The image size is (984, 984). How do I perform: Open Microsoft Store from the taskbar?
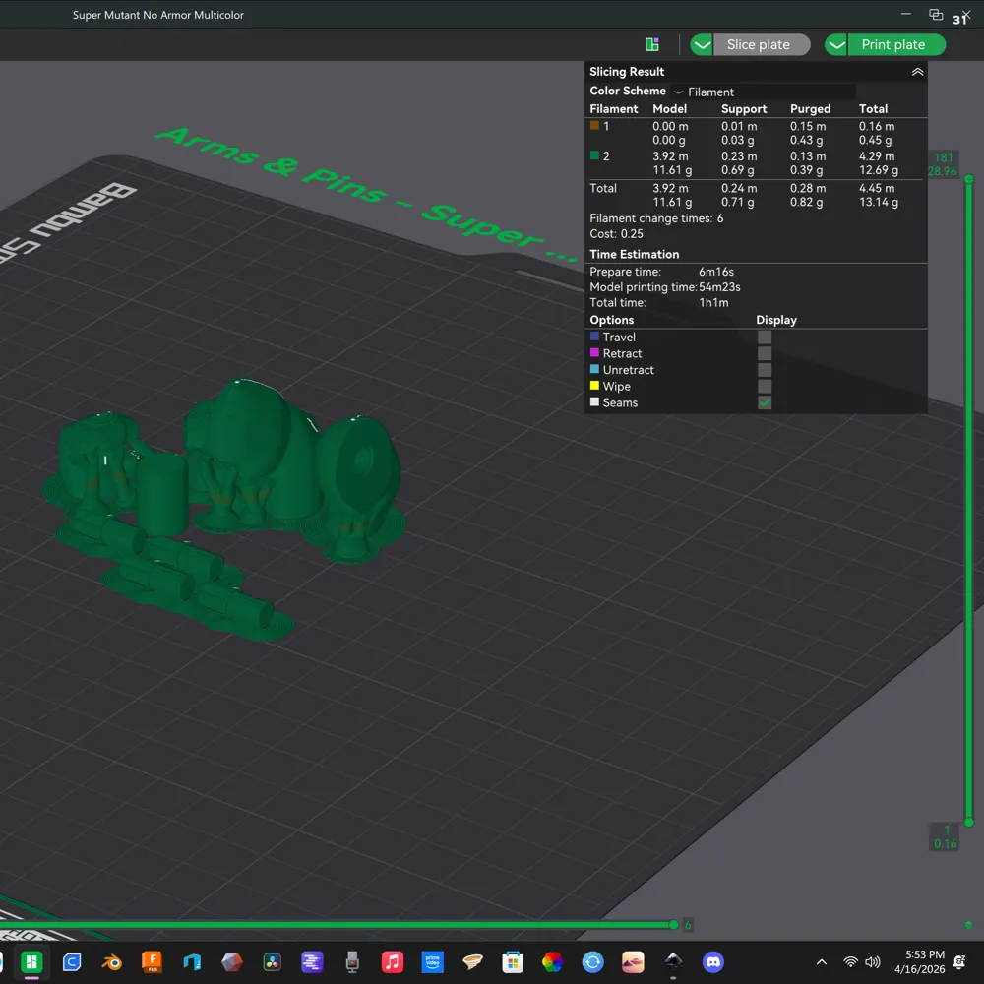513,961
